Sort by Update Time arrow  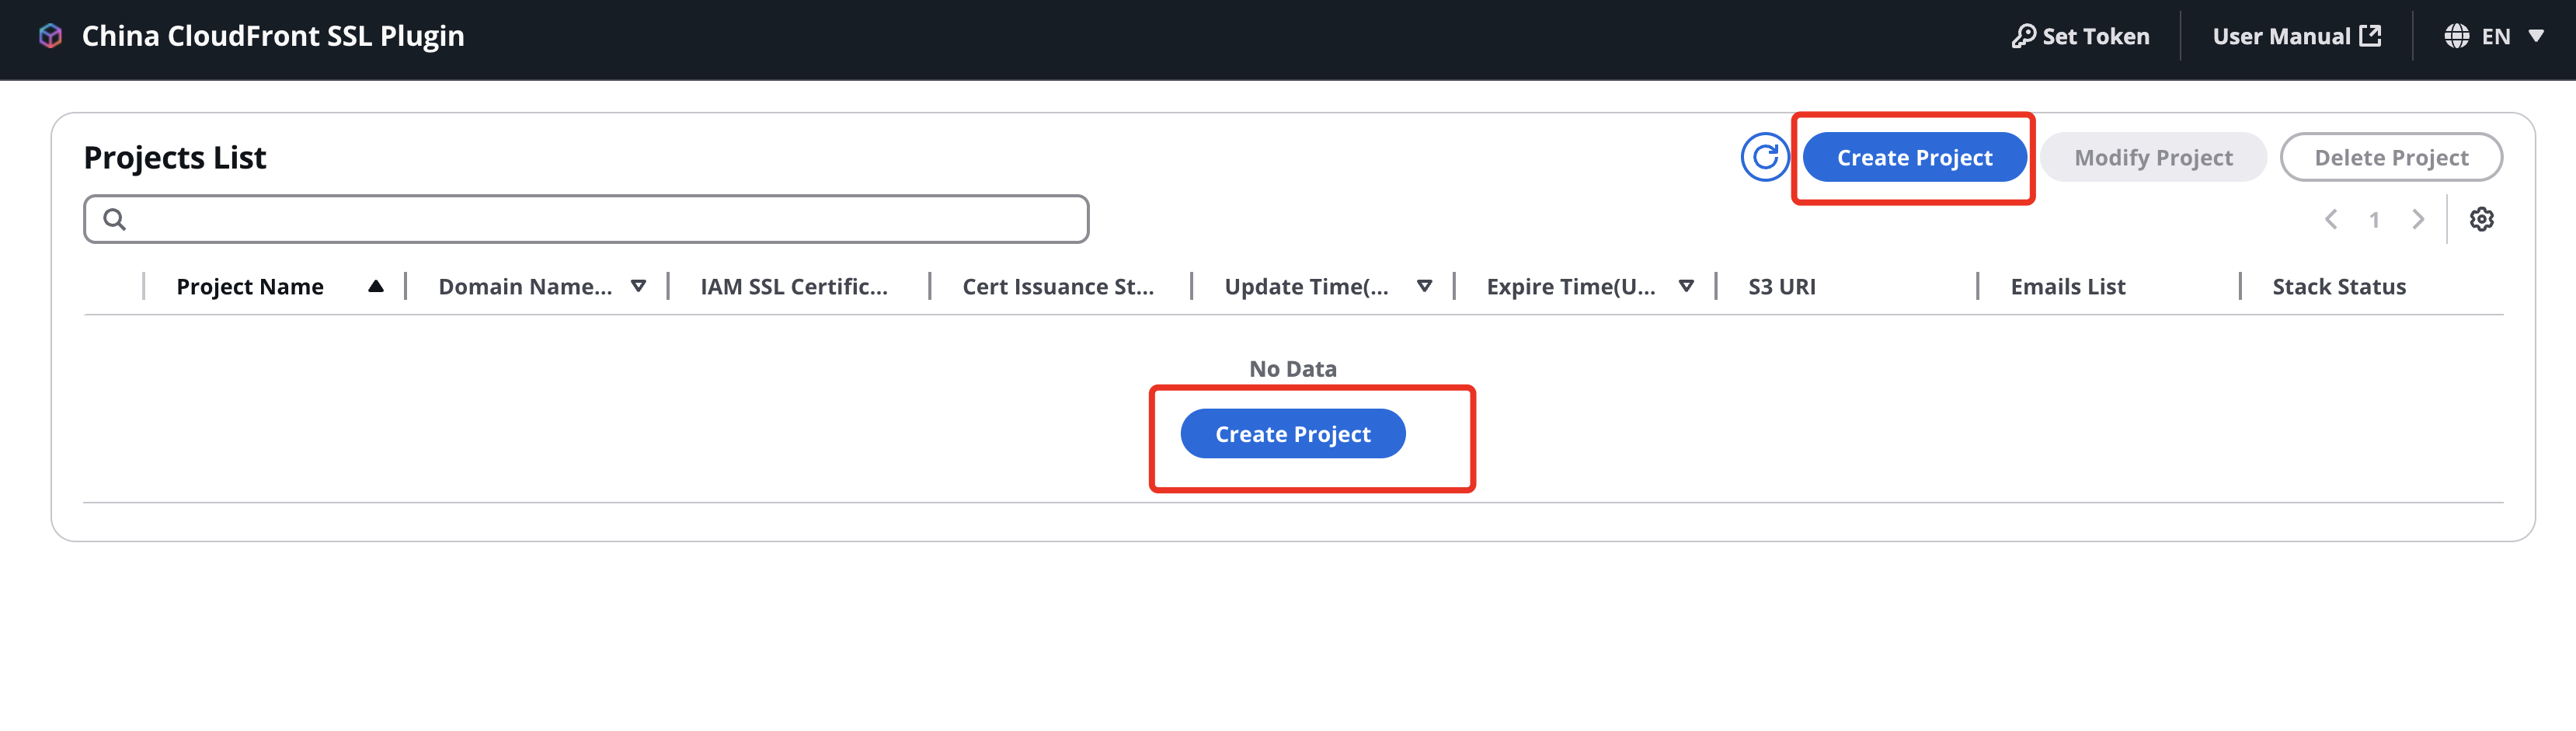click(x=1424, y=286)
